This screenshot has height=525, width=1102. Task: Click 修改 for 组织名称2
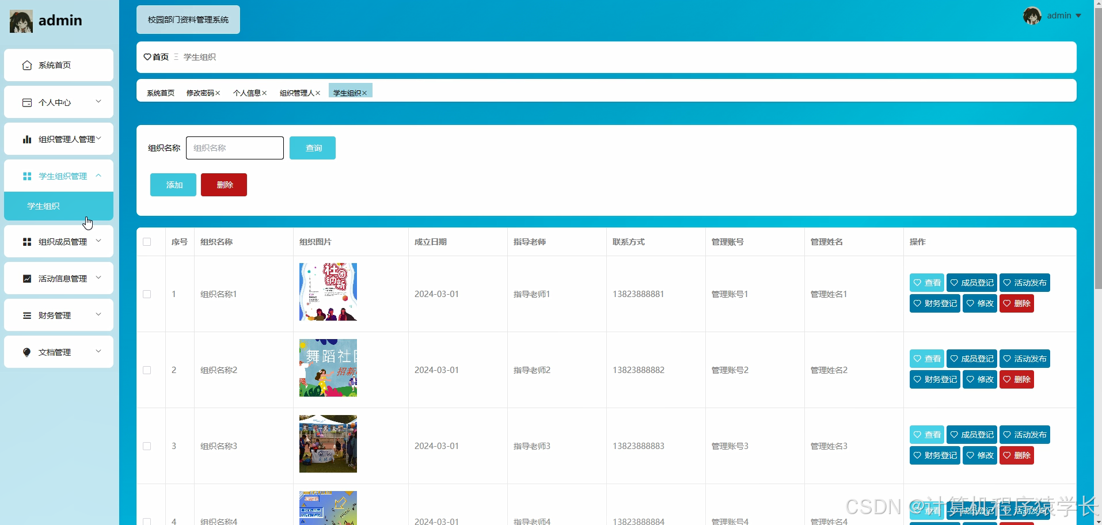click(980, 379)
